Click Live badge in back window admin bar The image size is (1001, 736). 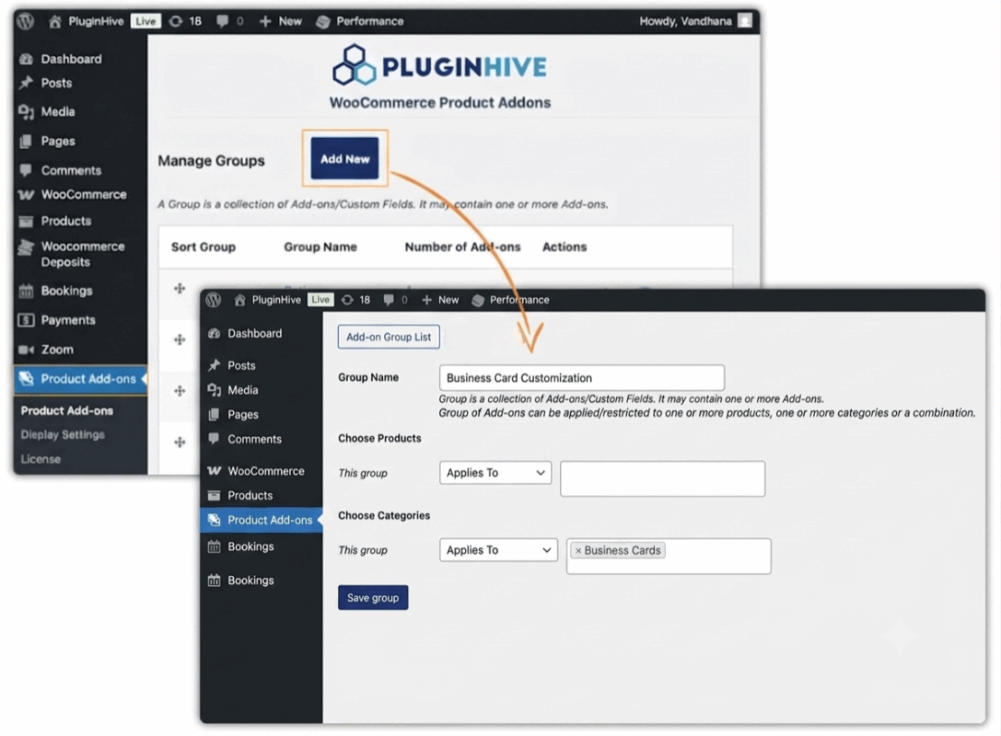[145, 21]
